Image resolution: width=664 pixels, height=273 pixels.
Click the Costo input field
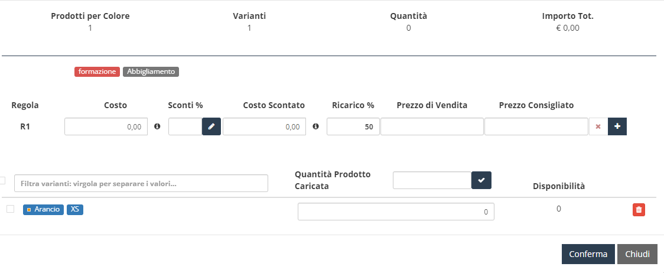(x=106, y=126)
